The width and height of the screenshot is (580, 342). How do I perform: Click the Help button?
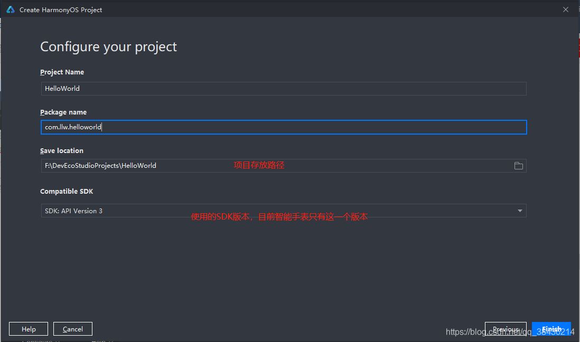point(29,329)
